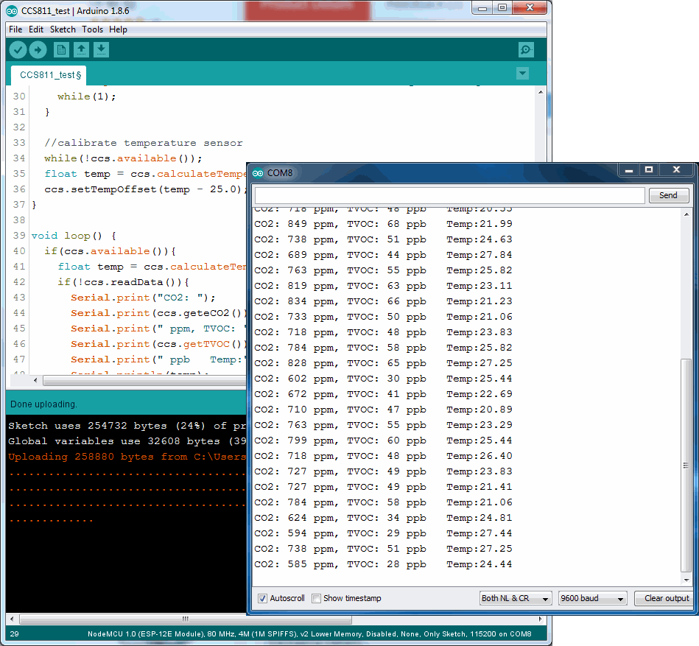The width and height of the screenshot is (699, 646).
Task: Select the CCS811_test sketch tab
Action: 49,75
